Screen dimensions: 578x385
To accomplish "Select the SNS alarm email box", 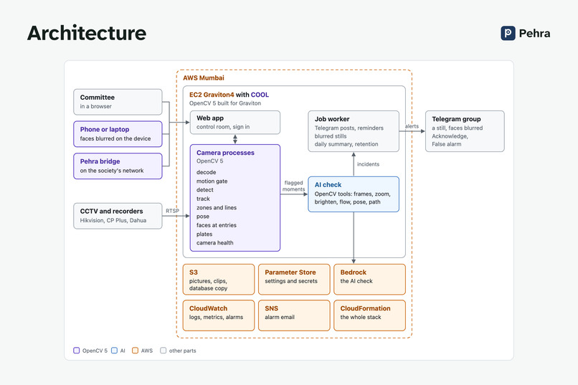I will (294, 315).
